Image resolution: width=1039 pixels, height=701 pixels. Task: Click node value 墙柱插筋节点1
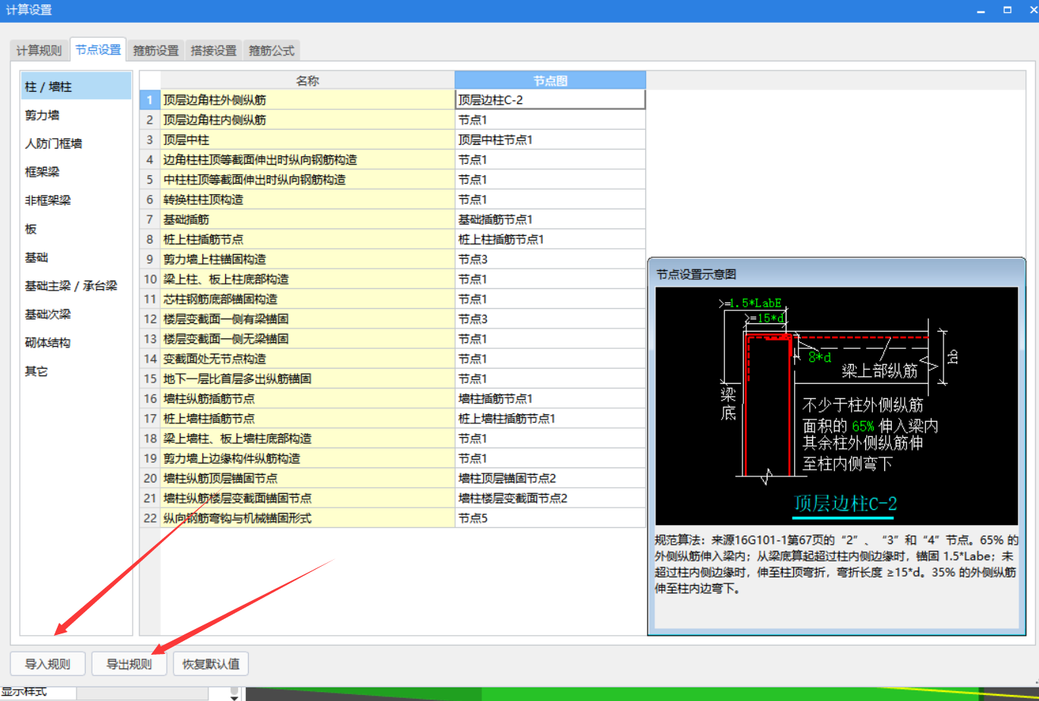(x=551, y=398)
